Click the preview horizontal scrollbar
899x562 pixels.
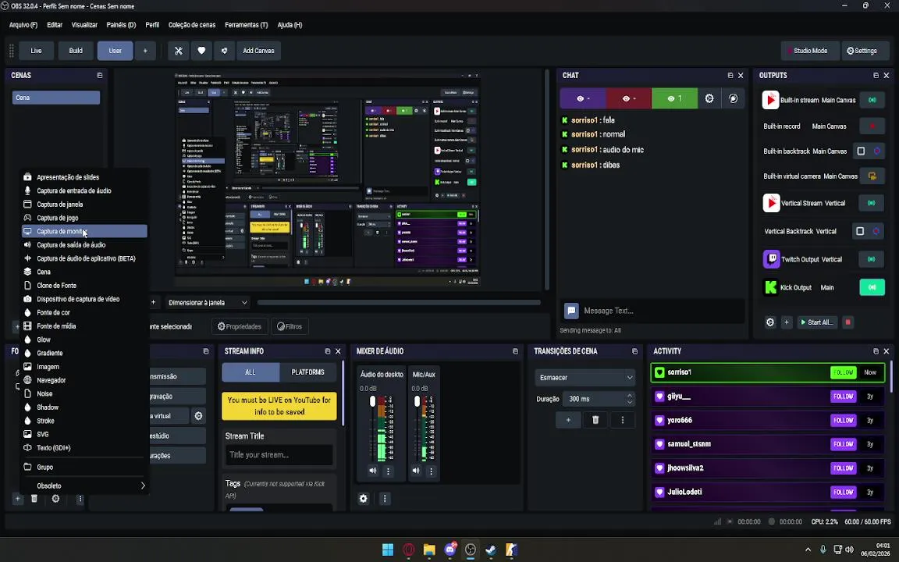[x=399, y=302]
